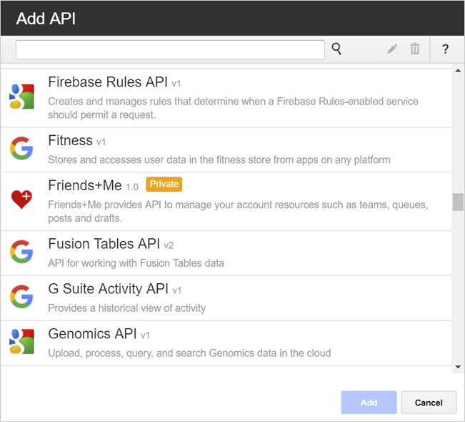
Task: Select the Firebase Rules API entry
Action: (226, 98)
